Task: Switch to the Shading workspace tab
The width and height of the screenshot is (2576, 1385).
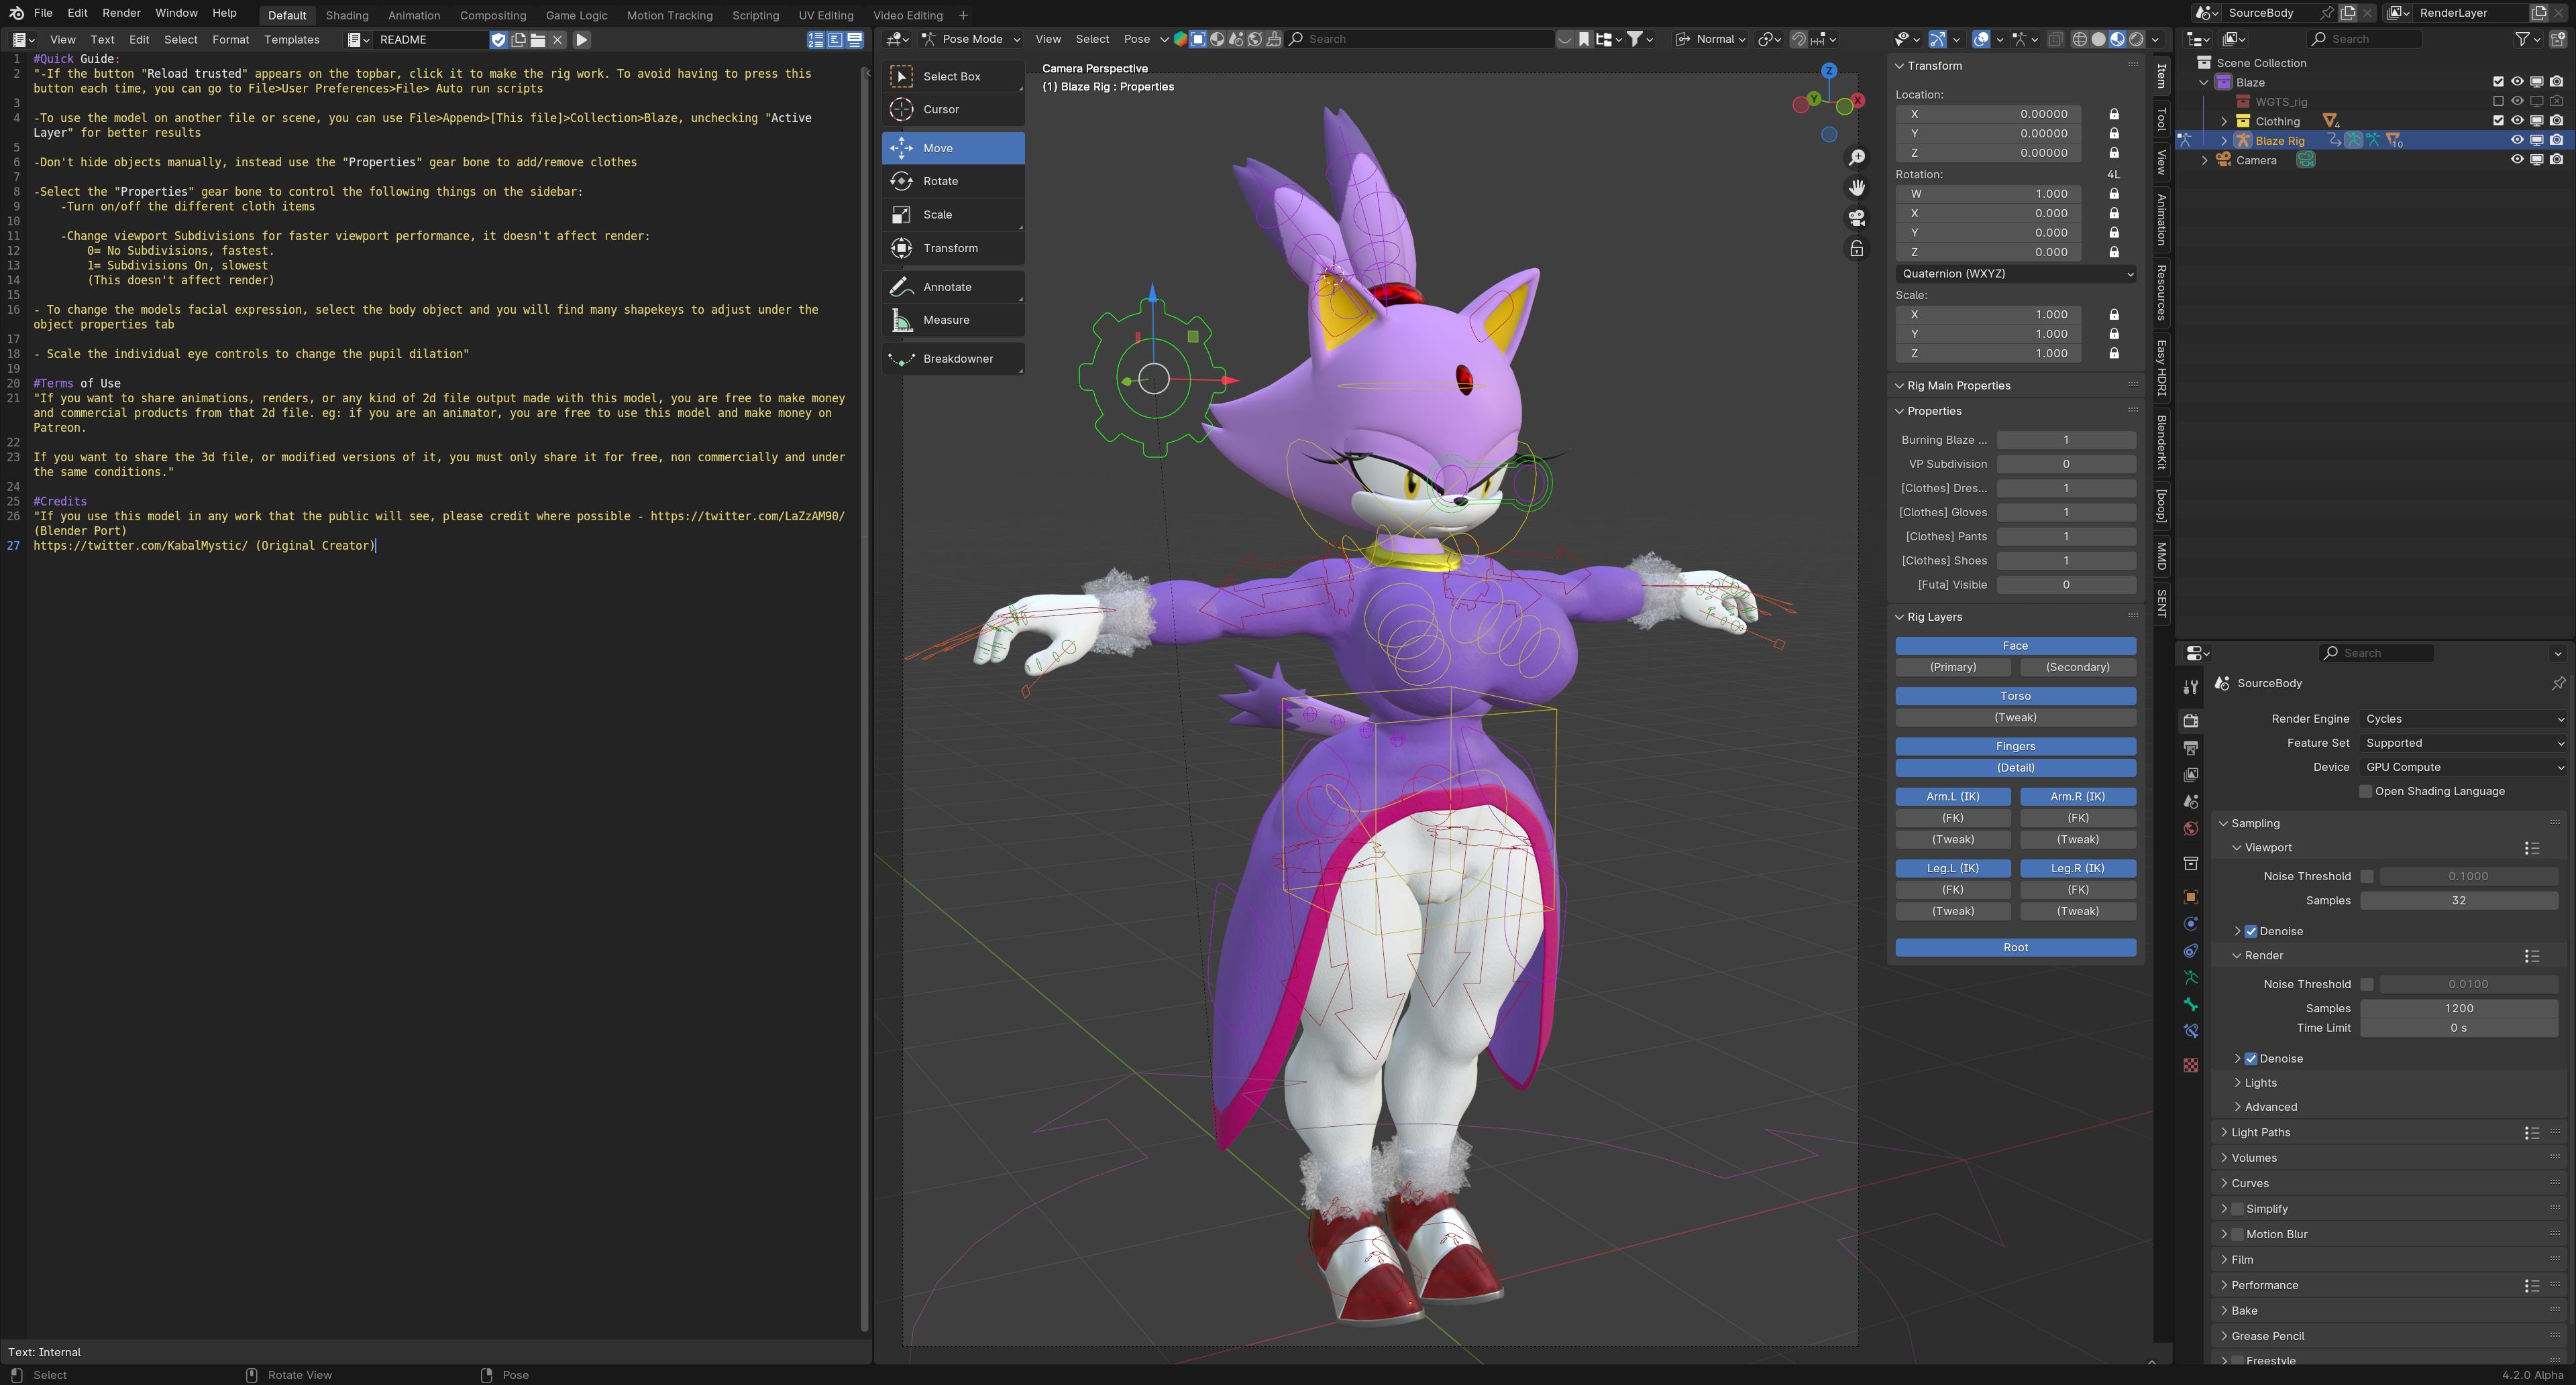Action: pyautogui.click(x=347, y=15)
